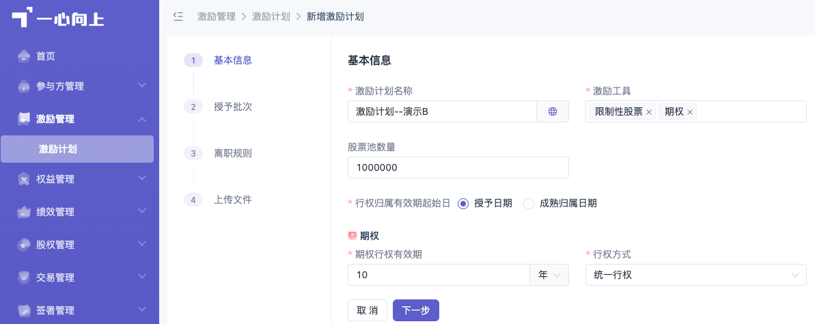Image resolution: width=815 pixels, height=324 pixels.
Task: Click the 一心向上 logo icon
Action: point(23,17)
